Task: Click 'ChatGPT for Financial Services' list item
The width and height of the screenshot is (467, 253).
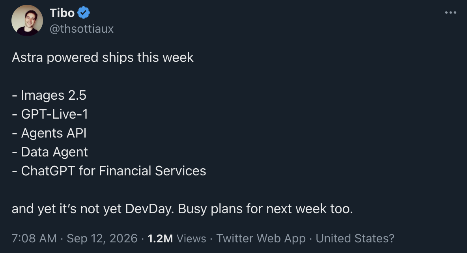Action: (109, 171)
